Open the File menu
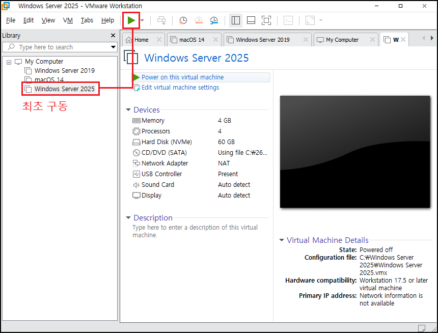438x333 pixels. [x=11, y=20]
